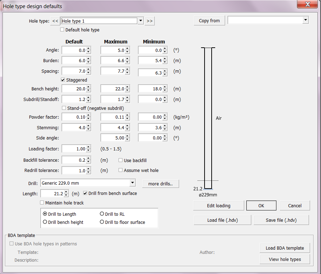Click the 'Air' label in hole diagram
Screen dimensions: 321x274
[219, 118]
